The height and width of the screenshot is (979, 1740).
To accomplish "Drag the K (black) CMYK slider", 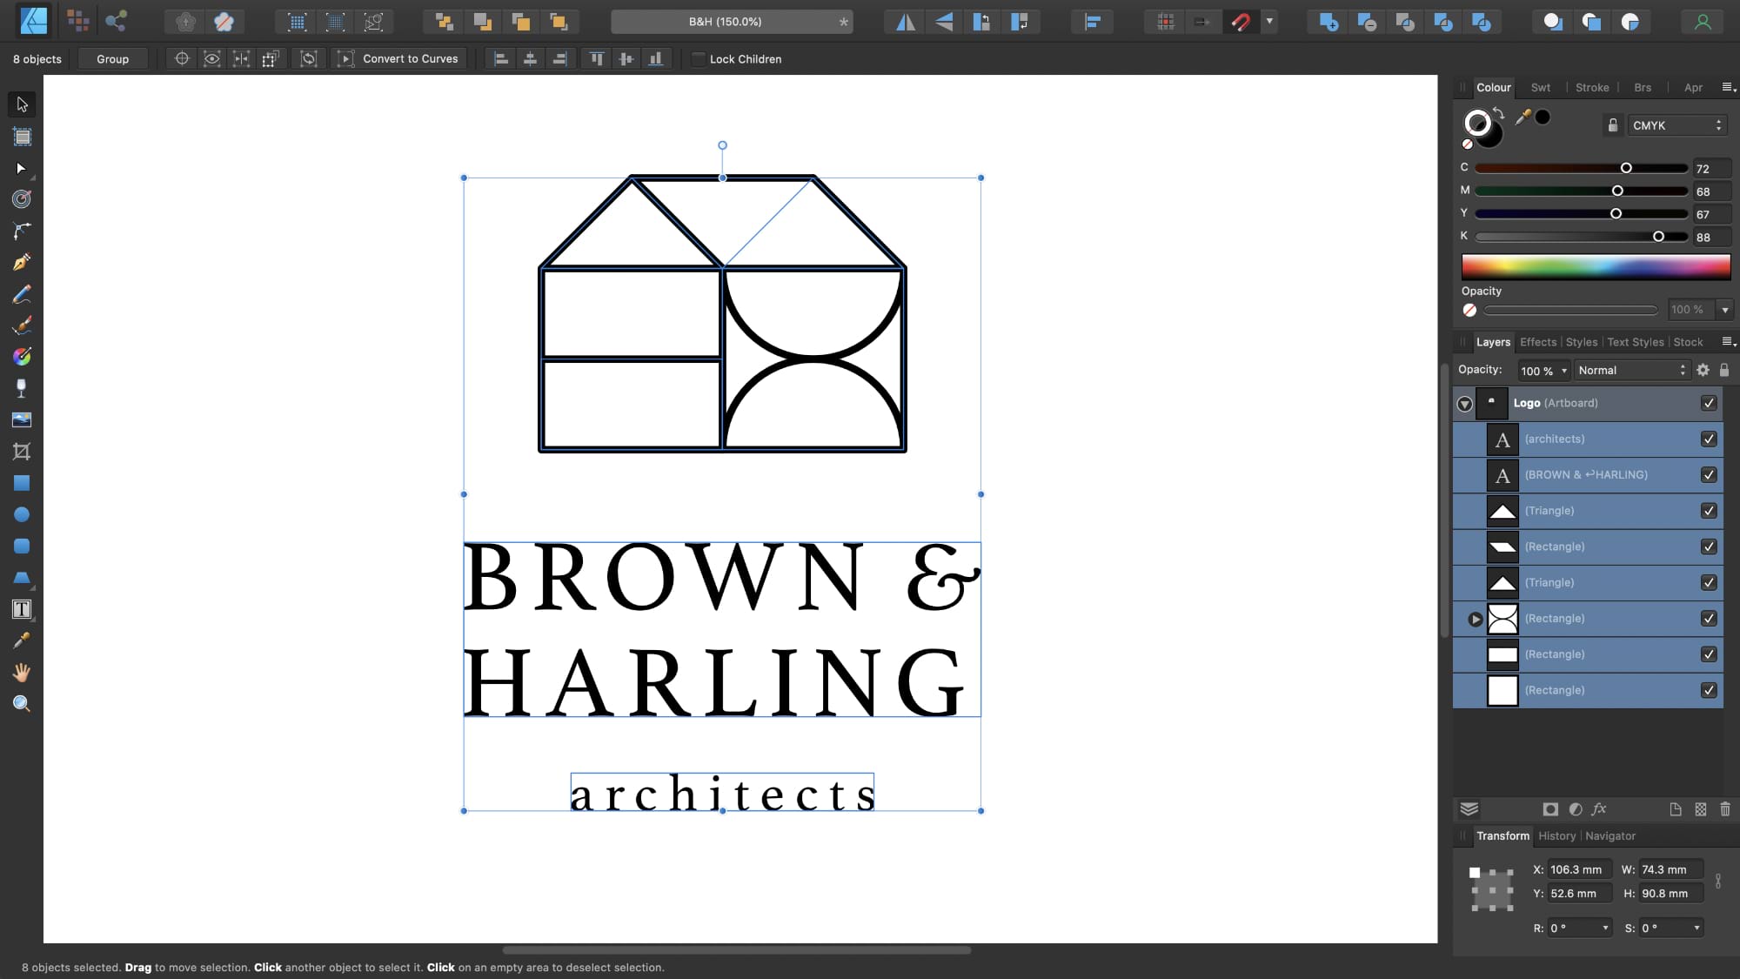I will coord(1660,236).
